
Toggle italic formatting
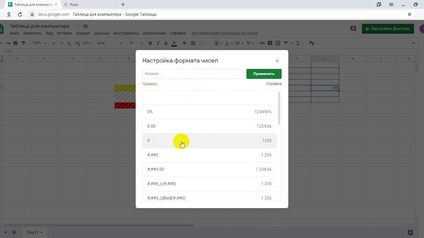[x=158, y=43]
